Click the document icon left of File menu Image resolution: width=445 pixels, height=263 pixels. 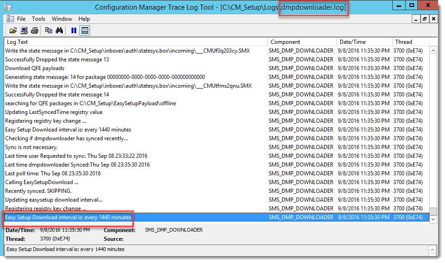point(9,19)
